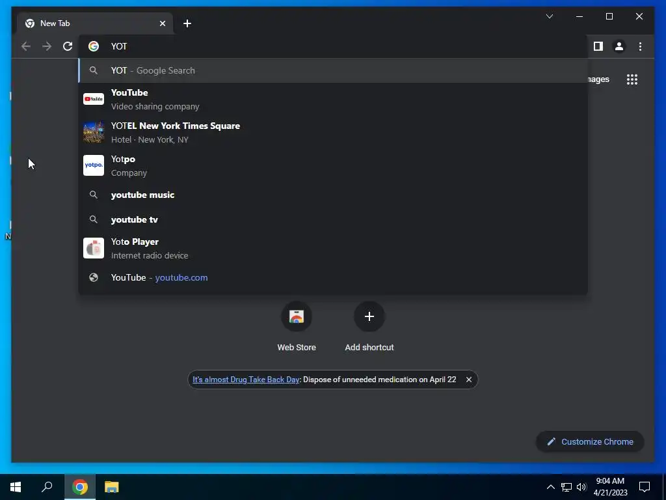The width and height of the screenshot is (666, 500).
Task: Select the New Tab browser tab
Action: [x=95, y=23]
